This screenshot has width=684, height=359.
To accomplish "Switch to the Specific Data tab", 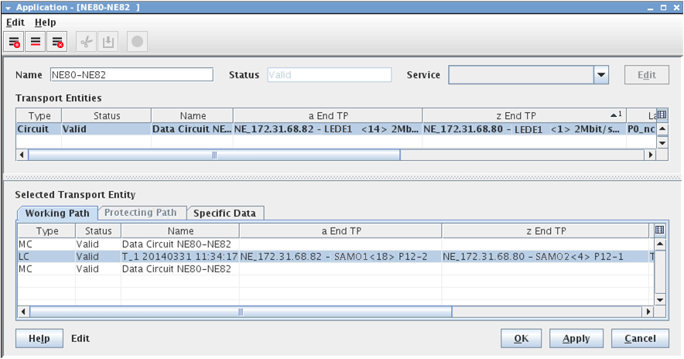I will coord(225,213).
